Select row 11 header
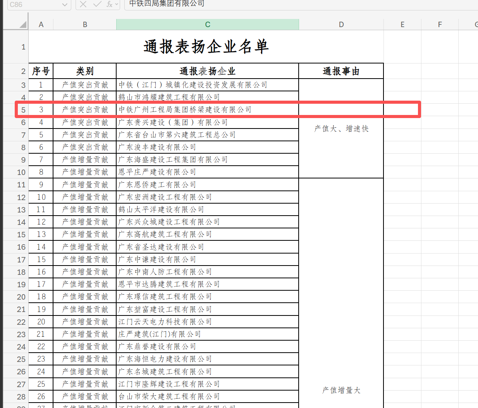The height and width of the screenshot is (408, 478). pos(21,185)
